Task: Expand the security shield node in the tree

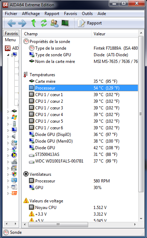Action: pyautogui.click(x=8, y=174)
